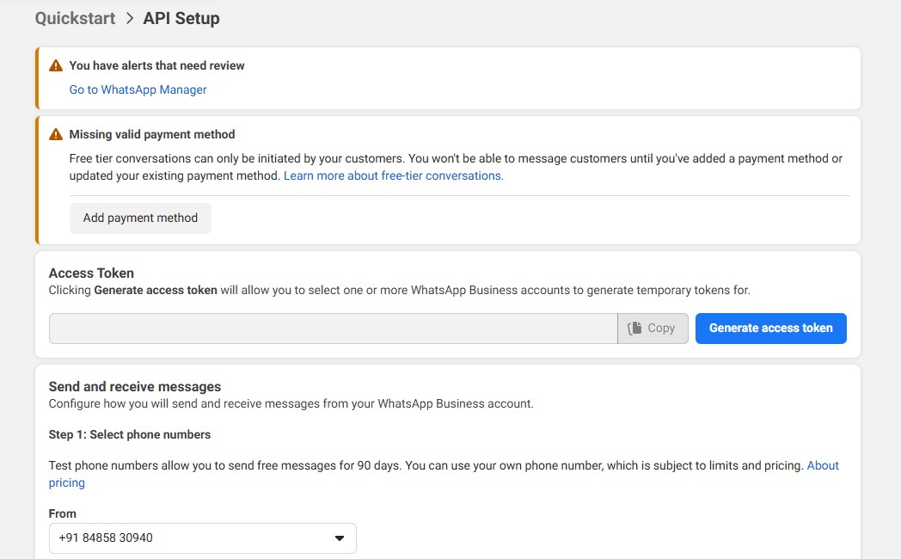Screen dimensions: 901x559
Task: Focus the empty access token text field
Action: pyautogui.click(x=333, y=329)
